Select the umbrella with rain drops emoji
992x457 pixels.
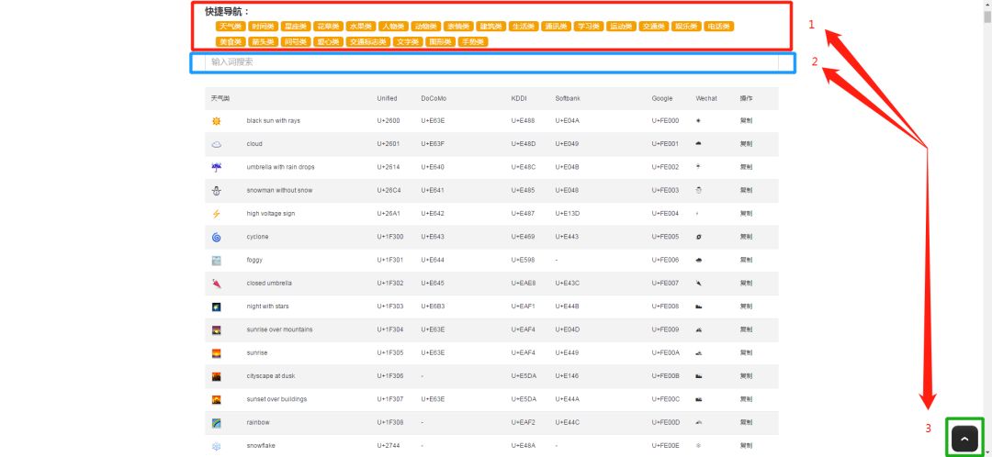pos(216,167)
